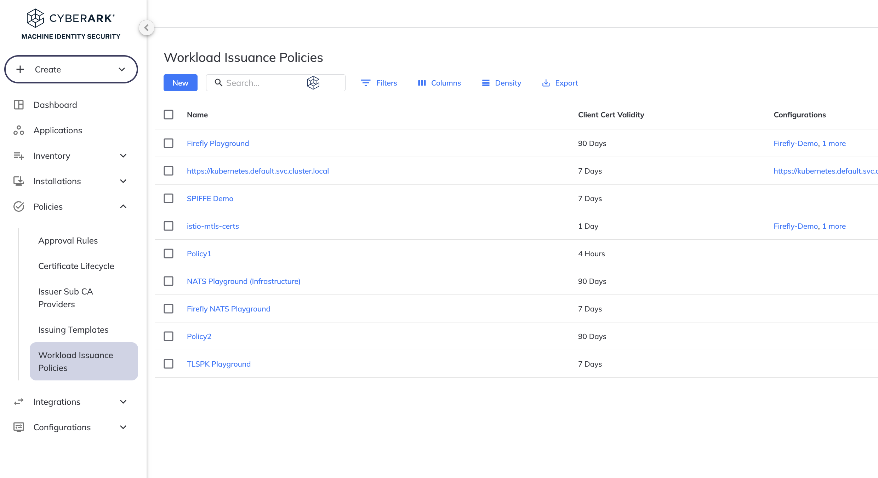Click the Columns bars icon
878x478 pixels.
(x=422, y=83)
